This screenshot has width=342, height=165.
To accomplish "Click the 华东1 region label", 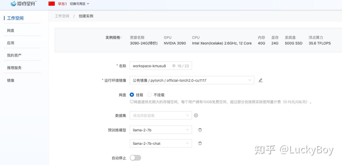I will tap(62, 4).
